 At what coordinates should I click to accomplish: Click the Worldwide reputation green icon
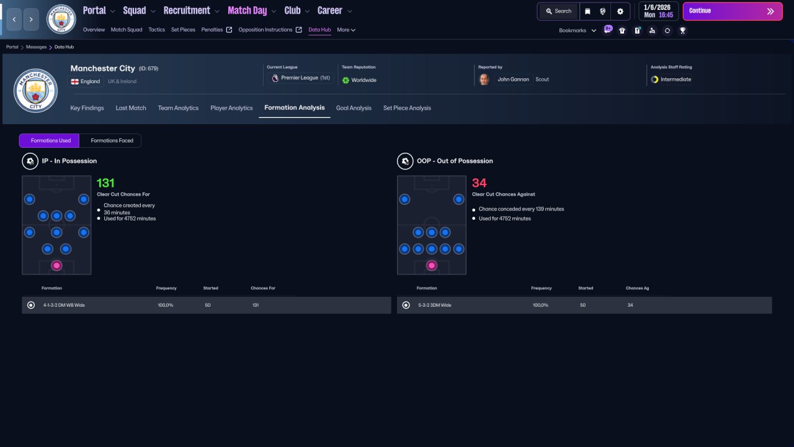point(346,80)
